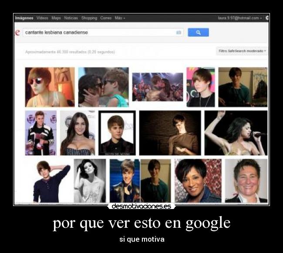Open thumbnail of person with MTV logos
This screenshot has width=283, height=253.
41,133
